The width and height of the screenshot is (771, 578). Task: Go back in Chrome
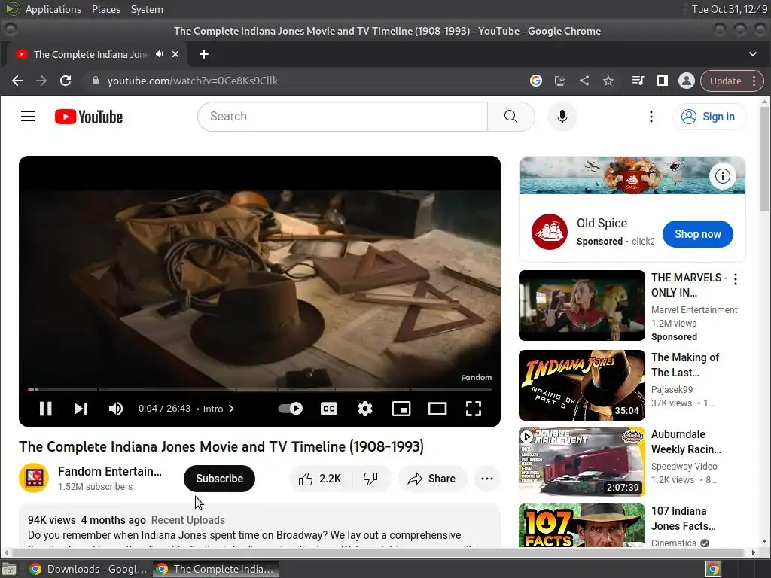pyautogui.click(x=17, y=81)
